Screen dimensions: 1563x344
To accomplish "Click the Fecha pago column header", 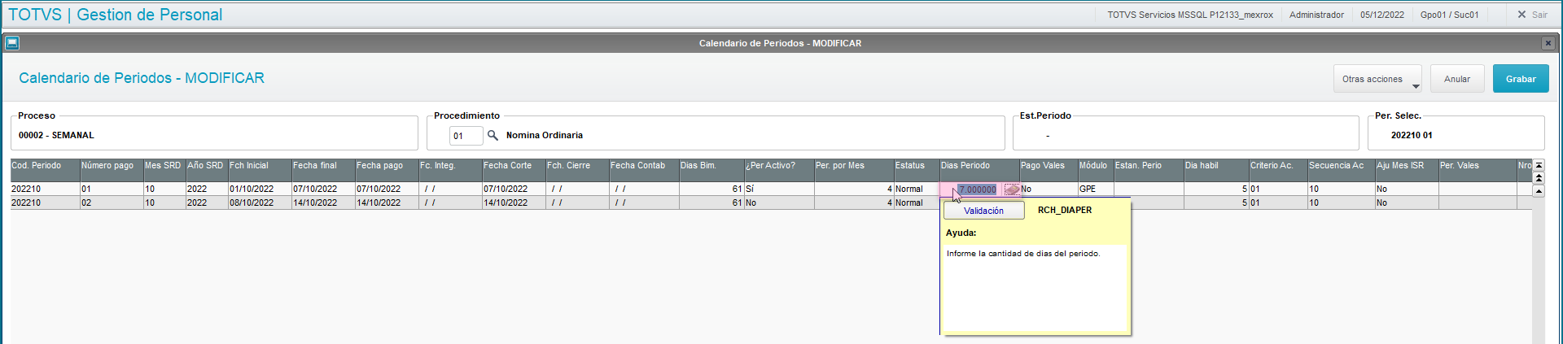I will click(x=386, y=166).
